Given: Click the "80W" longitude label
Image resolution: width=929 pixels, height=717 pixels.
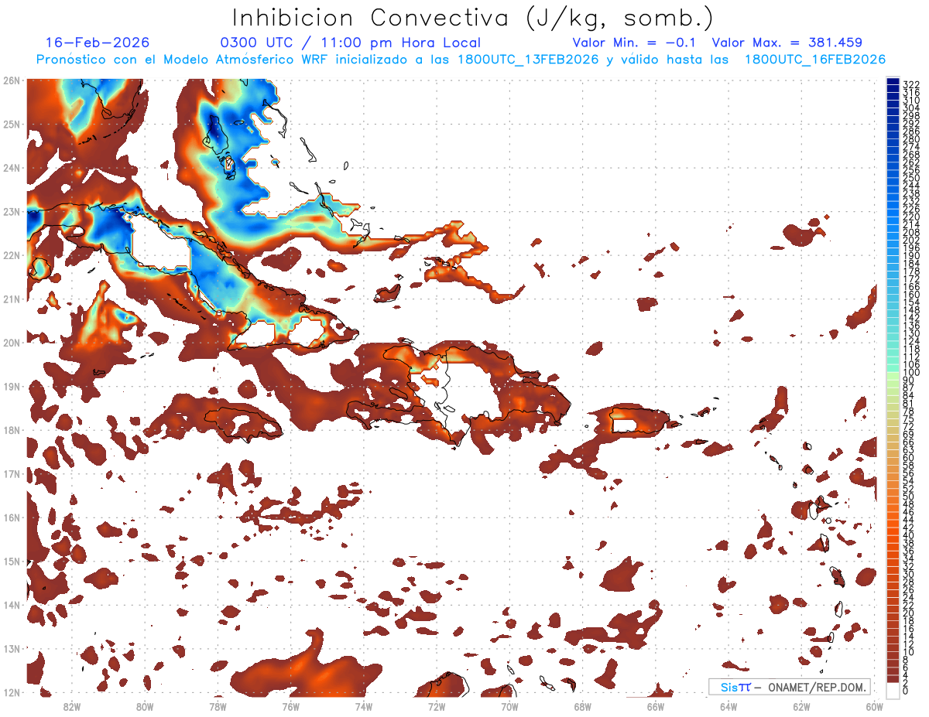Looking at the screenshot, I should tap(145, 706).
